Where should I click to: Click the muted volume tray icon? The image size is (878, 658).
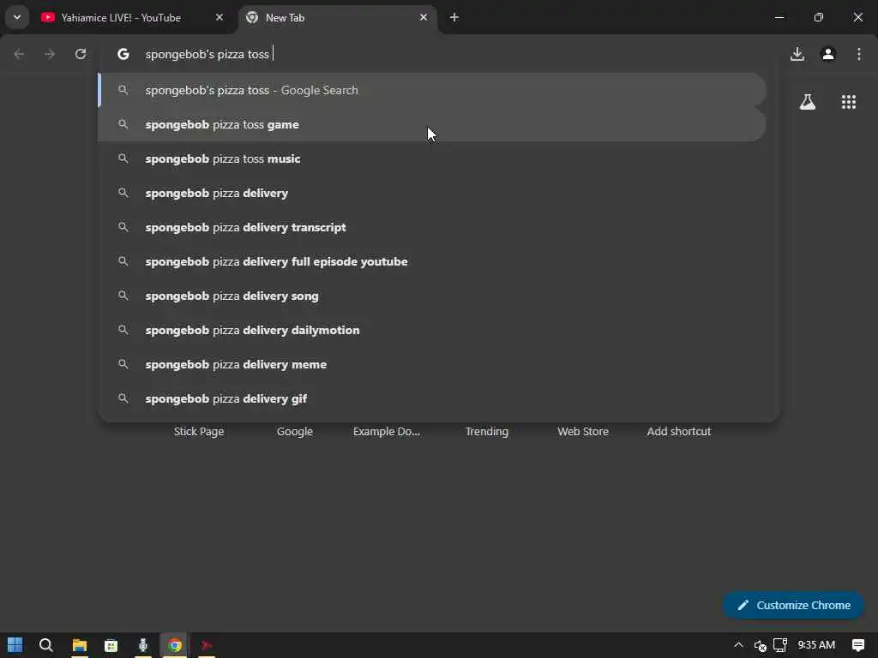point(760,646)
